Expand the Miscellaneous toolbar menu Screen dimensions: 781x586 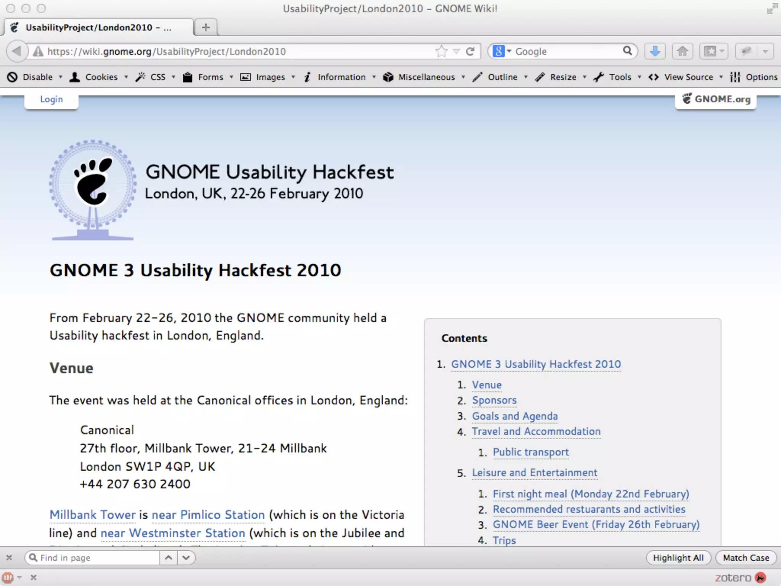(x=426, y=77)
